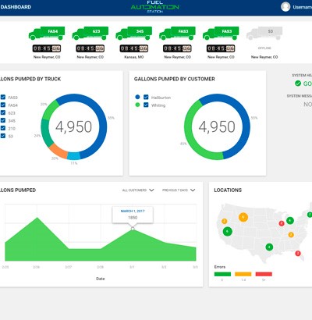The width and height of the screenshot is (312, 320).
Task: Click the light blue 11% truck donut segment
Action: click(73, 155)
